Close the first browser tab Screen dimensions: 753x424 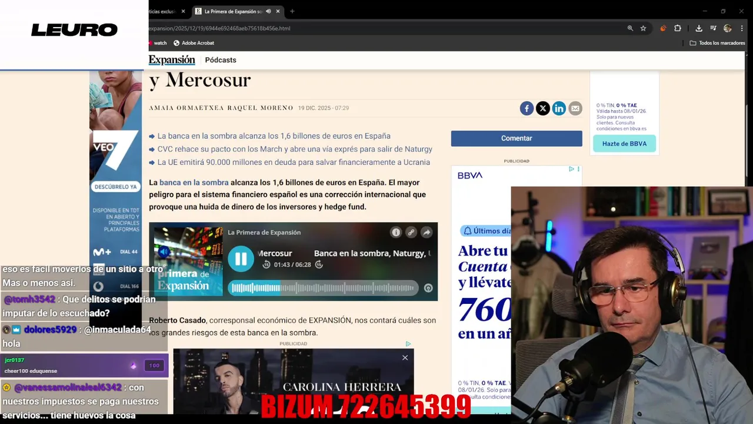(183, 11)
